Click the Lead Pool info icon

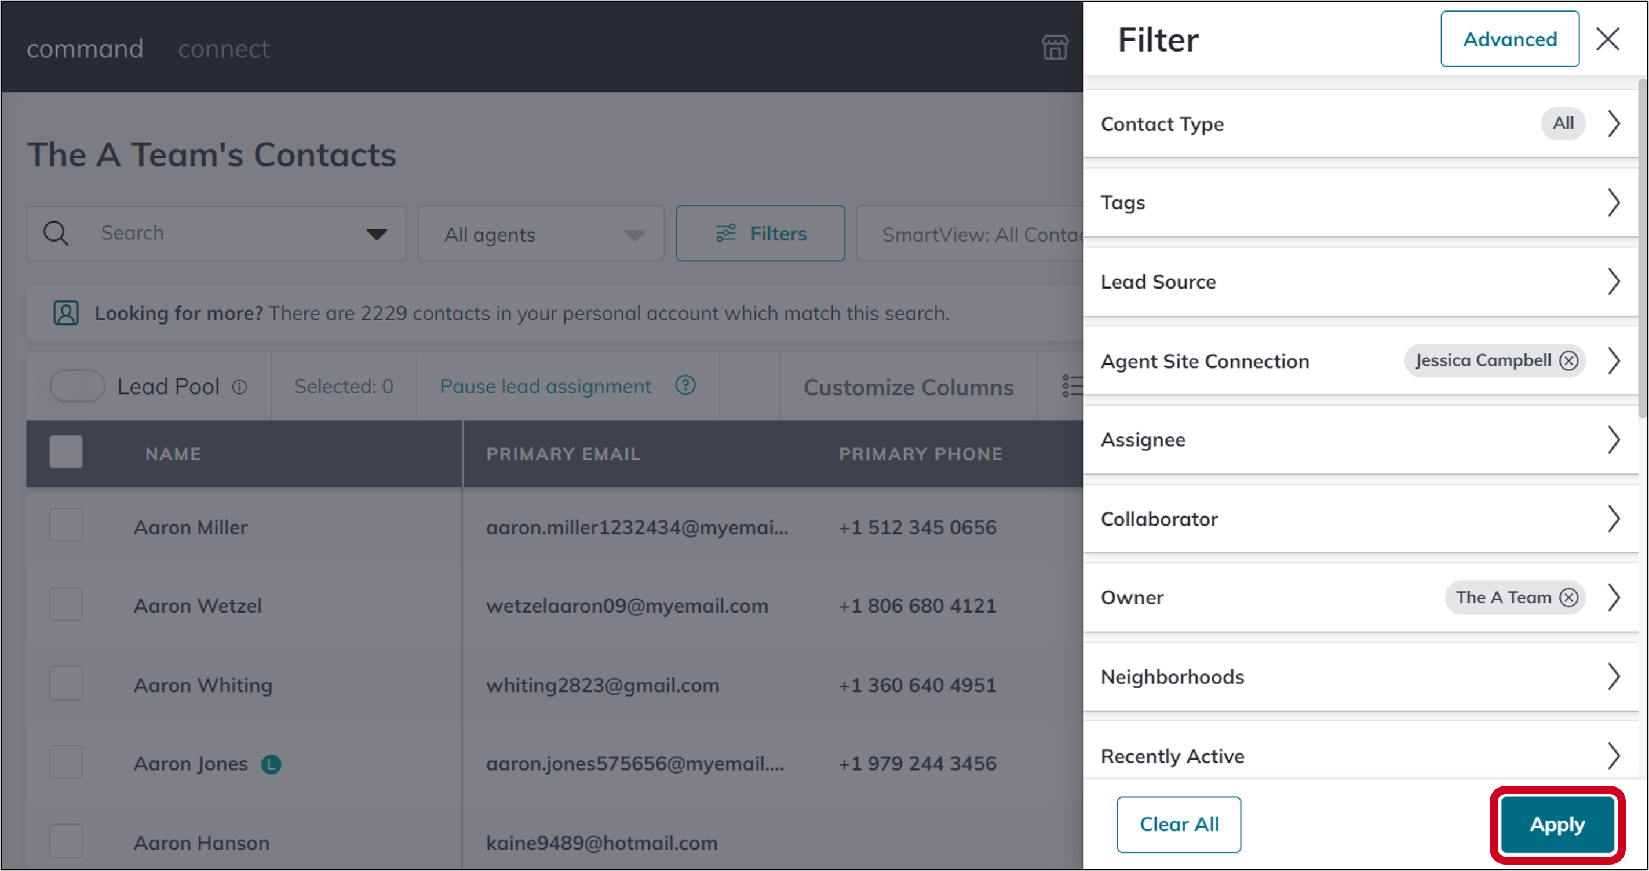point(239,387)
